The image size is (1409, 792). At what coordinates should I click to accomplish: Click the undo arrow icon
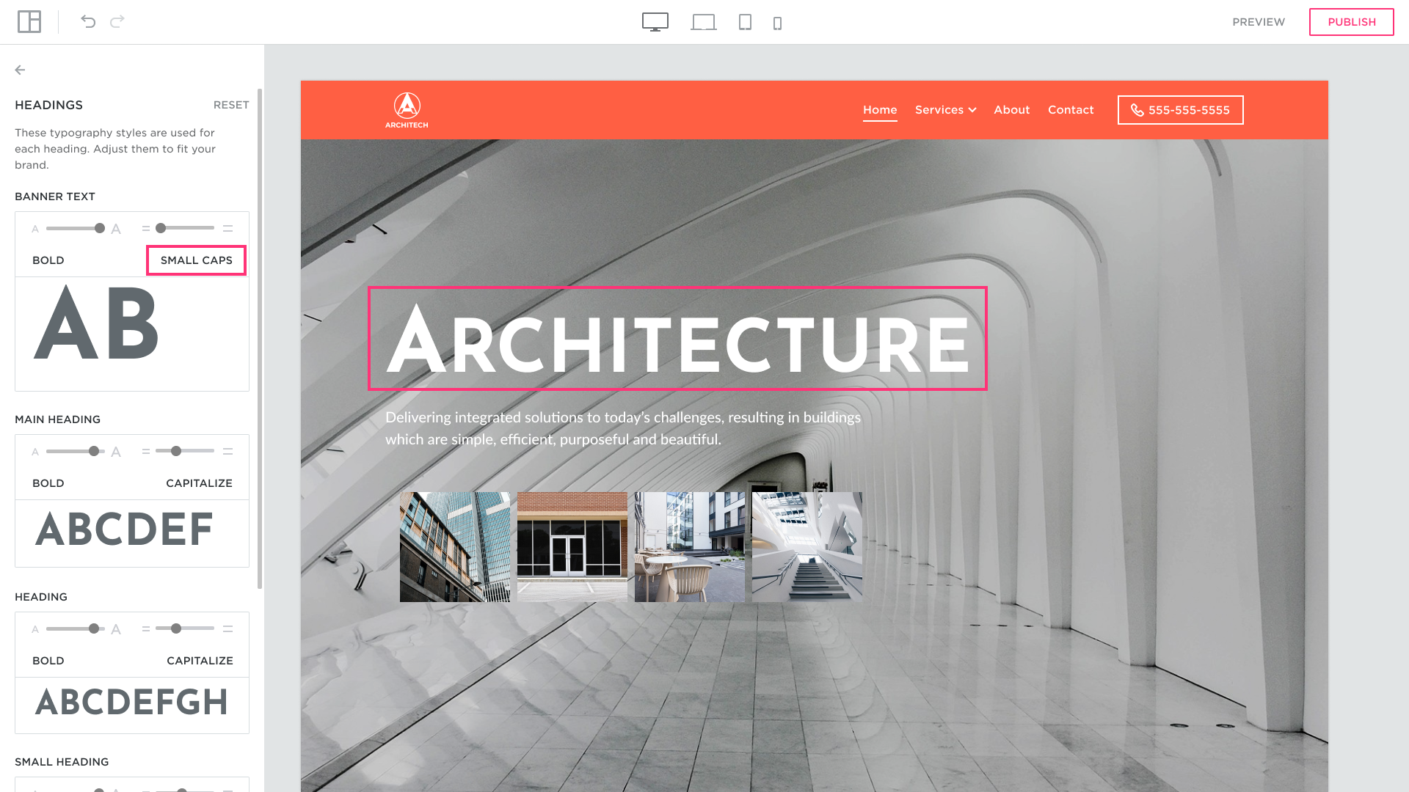pos(88,22)
